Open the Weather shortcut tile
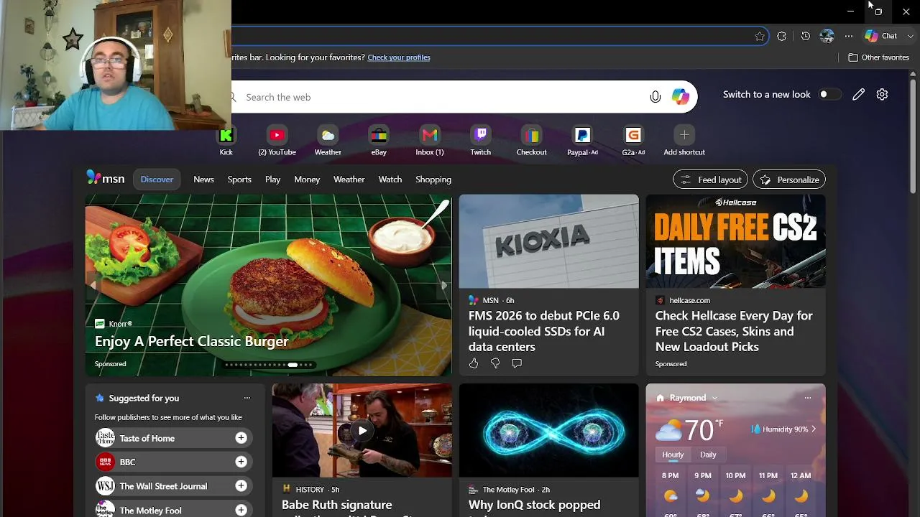This screenshot has height=517, width=920. (328, 140)
